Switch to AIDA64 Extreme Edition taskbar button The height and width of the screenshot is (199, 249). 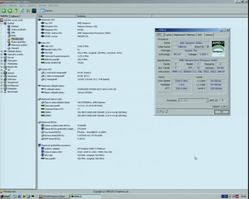coord(54,197)
